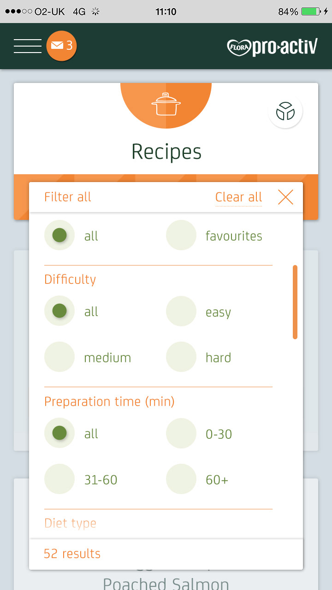The height and width of the screenshot is (590, 332).
Task: Tap the Flora pro-activ logo
Action: (x=272, y=47)
